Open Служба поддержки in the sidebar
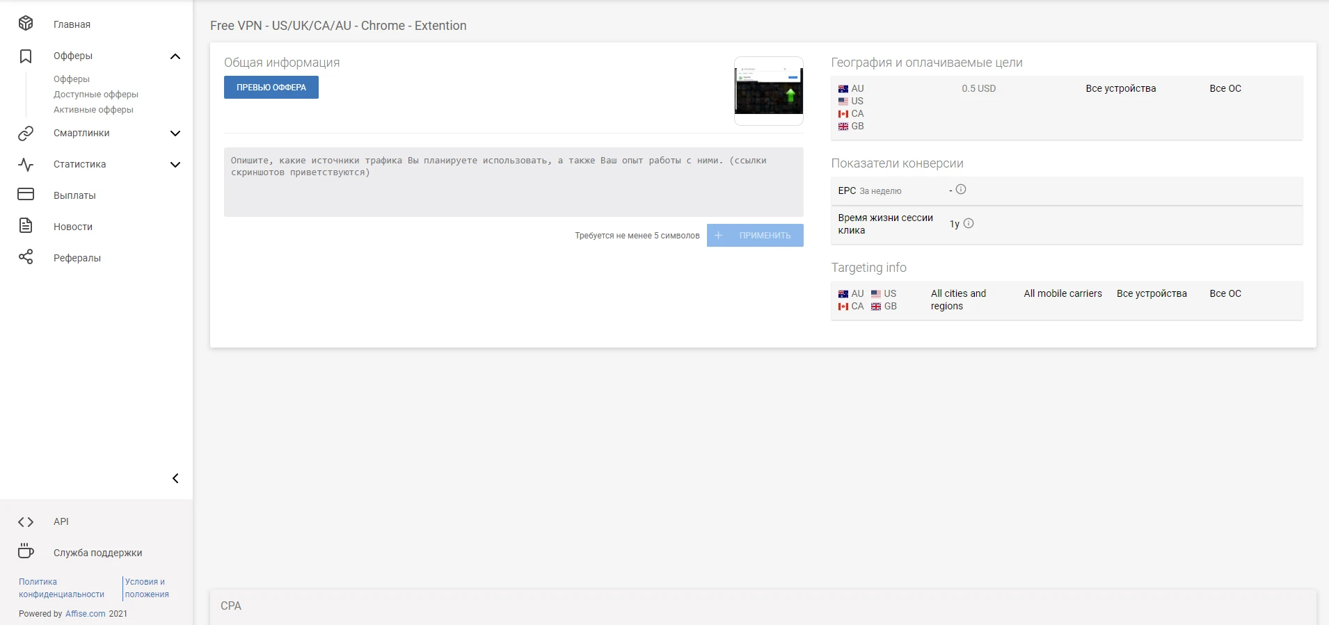Image resolution: width=1329 pixels, height=625 pixels. (x=98, y=553)
